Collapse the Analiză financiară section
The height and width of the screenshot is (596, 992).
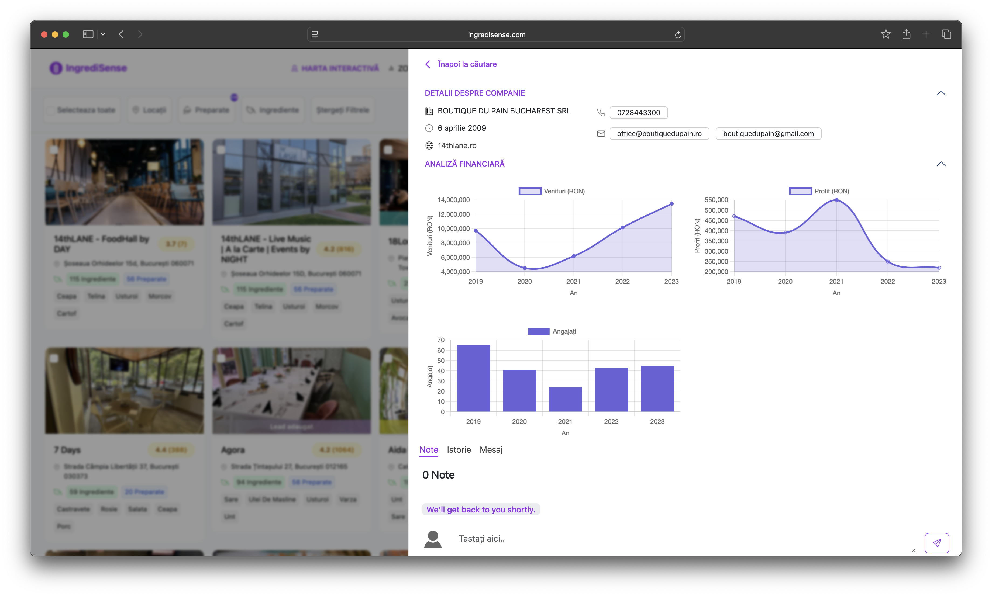click(x=941, y=164)
